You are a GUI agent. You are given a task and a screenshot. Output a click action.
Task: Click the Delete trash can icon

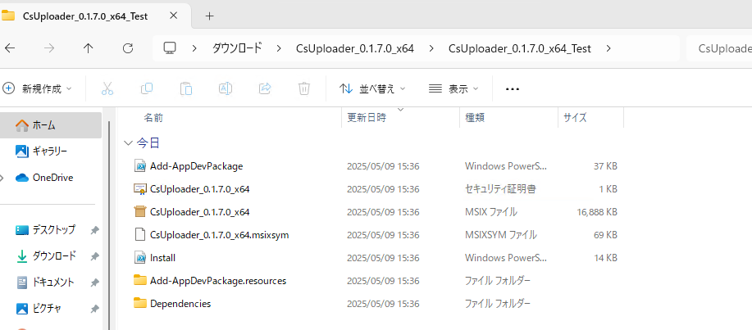[304, 88]
